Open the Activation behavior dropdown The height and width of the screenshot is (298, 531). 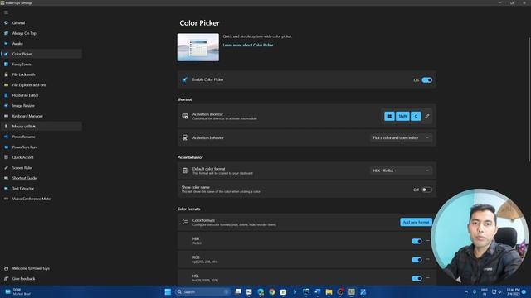click(401, 138)
